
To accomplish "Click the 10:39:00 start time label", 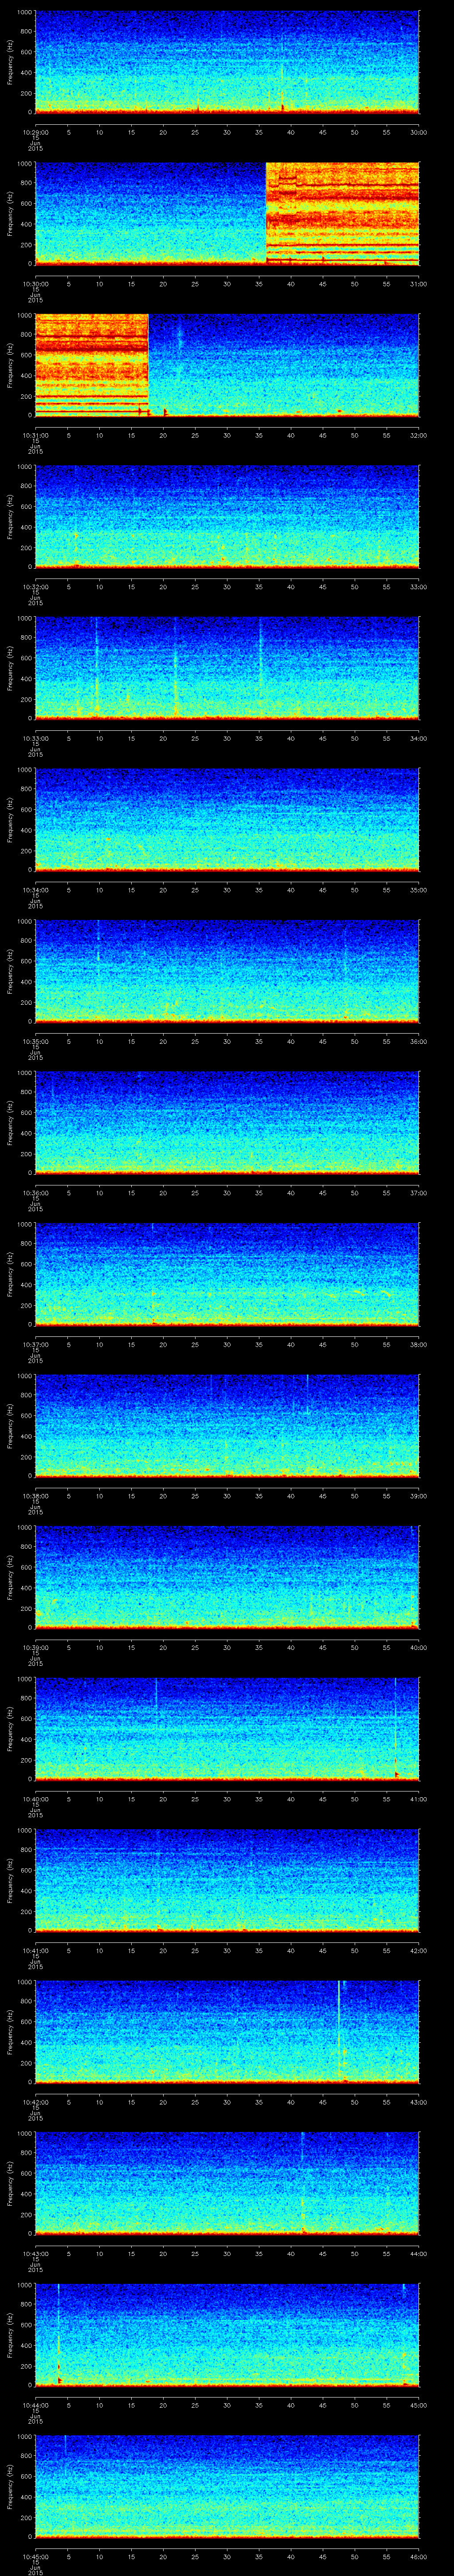I will coord(35,1647).
